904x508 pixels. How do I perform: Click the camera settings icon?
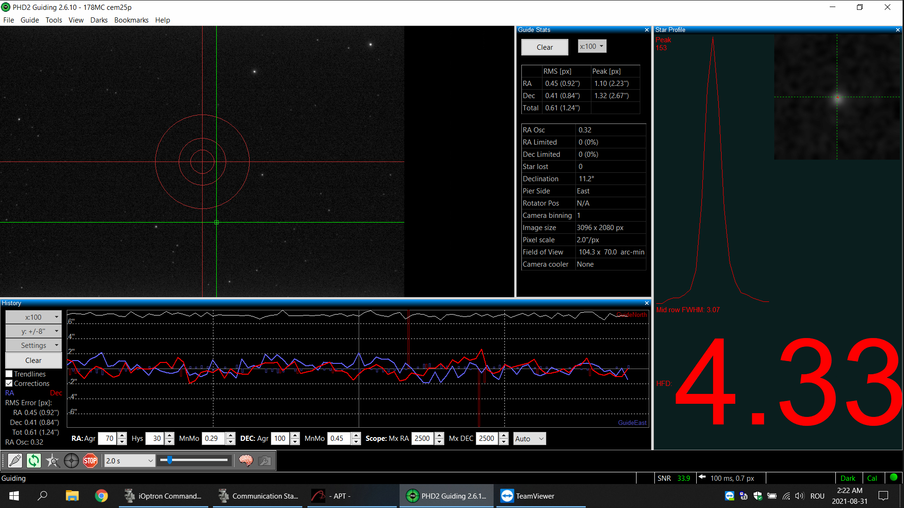265,461
